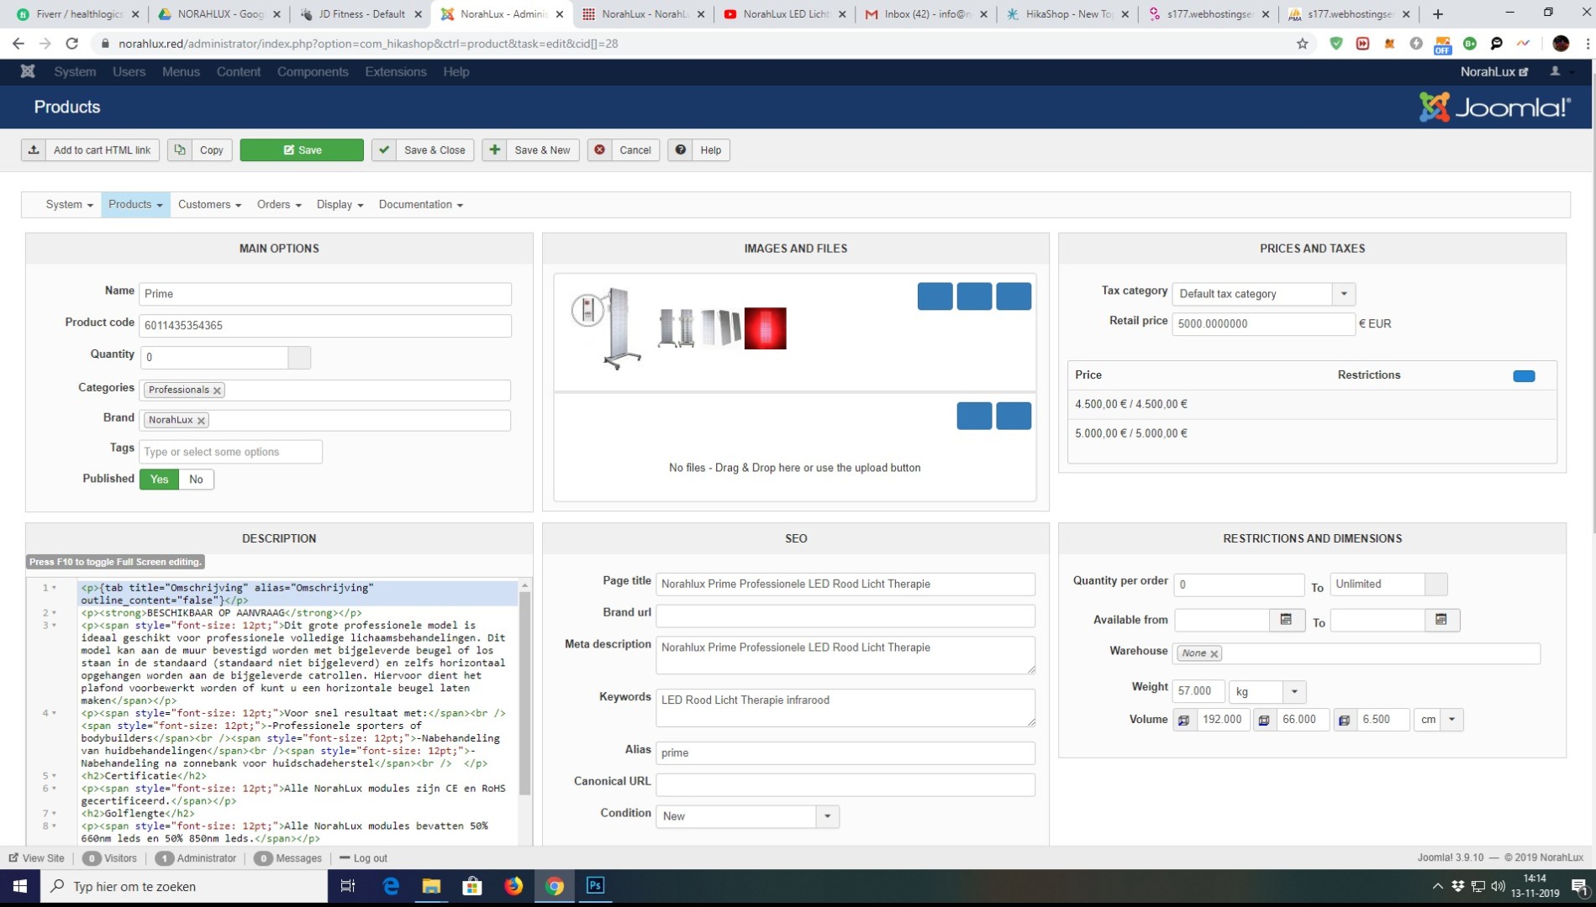
Task: Click the red light therapy image thumbnail
Action: 765,328
